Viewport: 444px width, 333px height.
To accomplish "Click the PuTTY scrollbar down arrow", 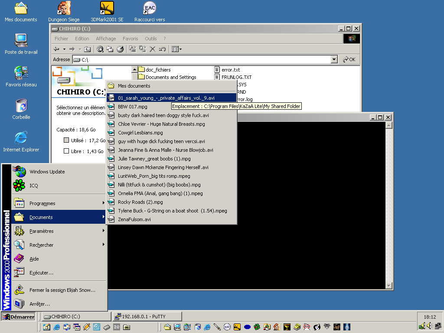I will pos(389,286).
